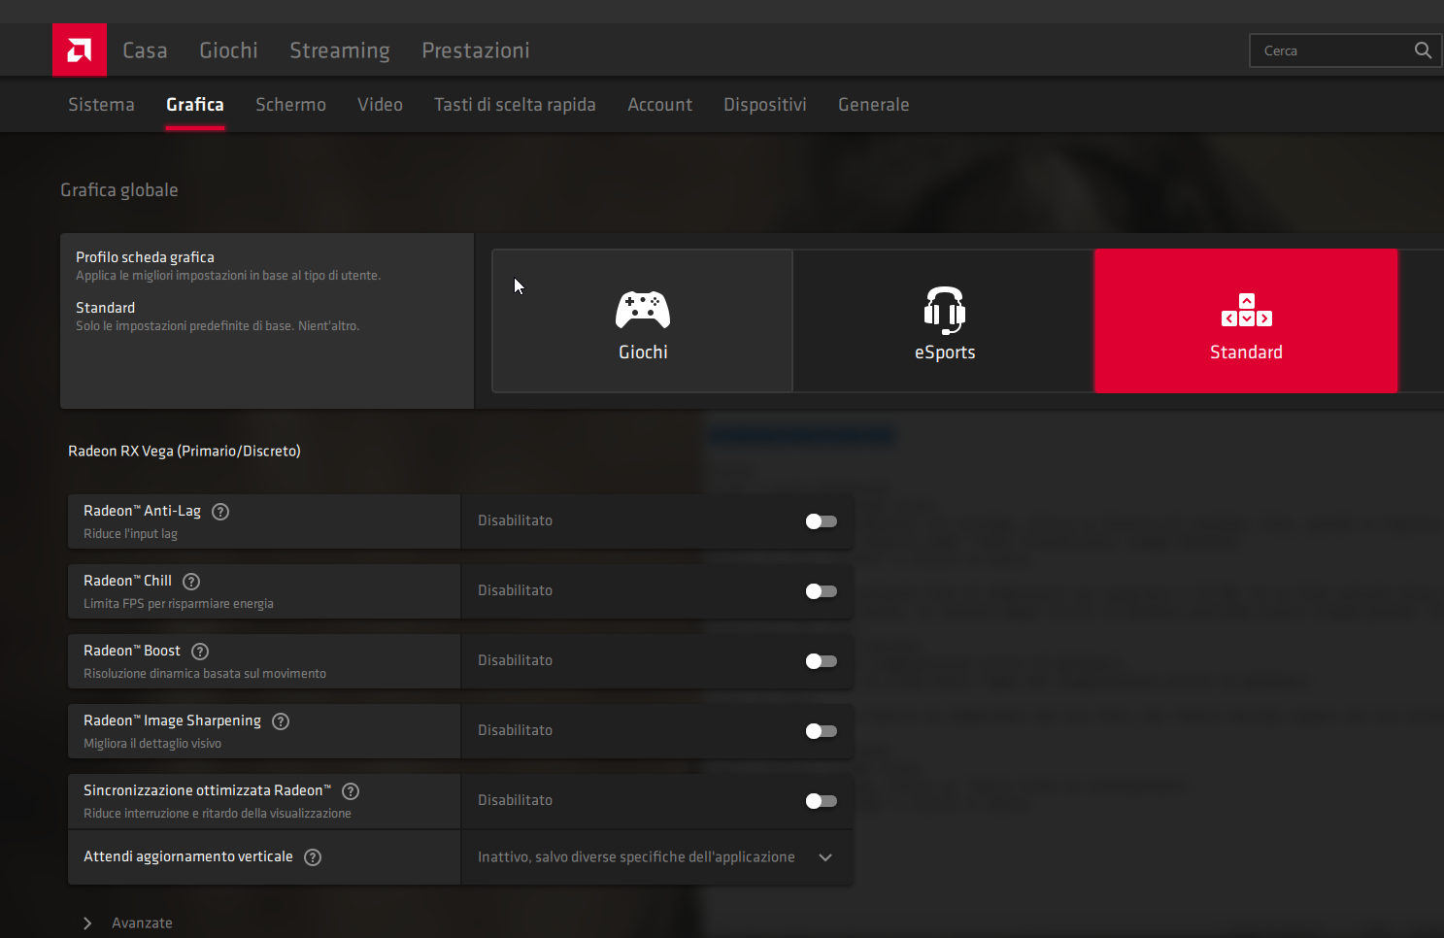
Task: Click 'Risoluzione dinamica basata sul movimento' description
Action: tap(205, 674)
